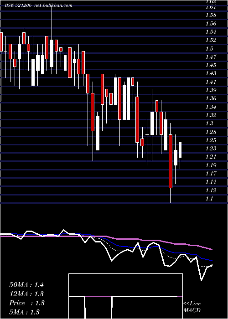The height and width of the screenshot is (319, 228).
Task: Click the 1.43 price axis label
Action: point(211,73)
